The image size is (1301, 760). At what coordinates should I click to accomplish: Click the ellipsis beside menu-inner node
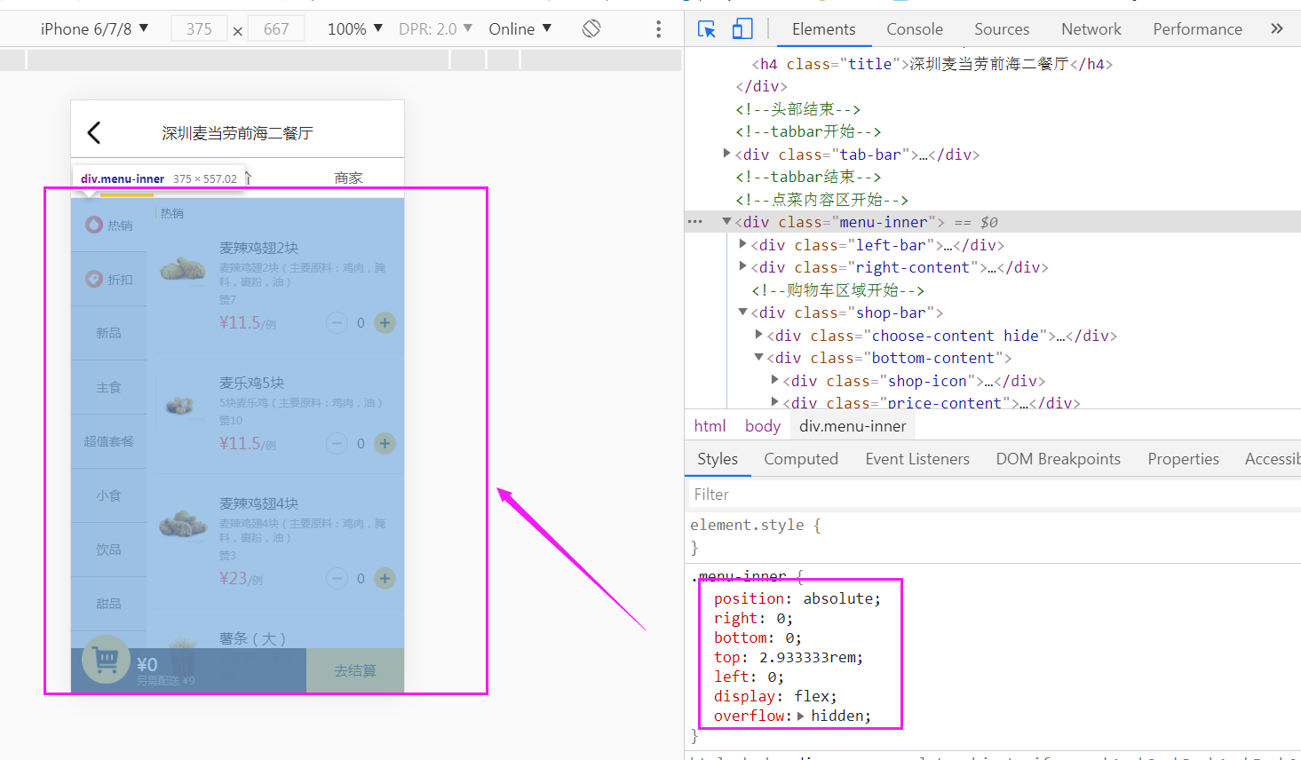(x=695, y=222)
